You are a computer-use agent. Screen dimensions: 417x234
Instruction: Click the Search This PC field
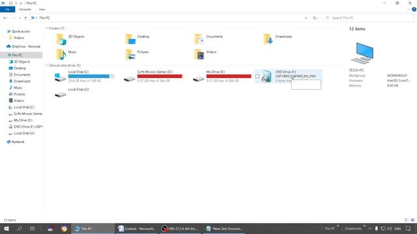(x=368, y=18)
